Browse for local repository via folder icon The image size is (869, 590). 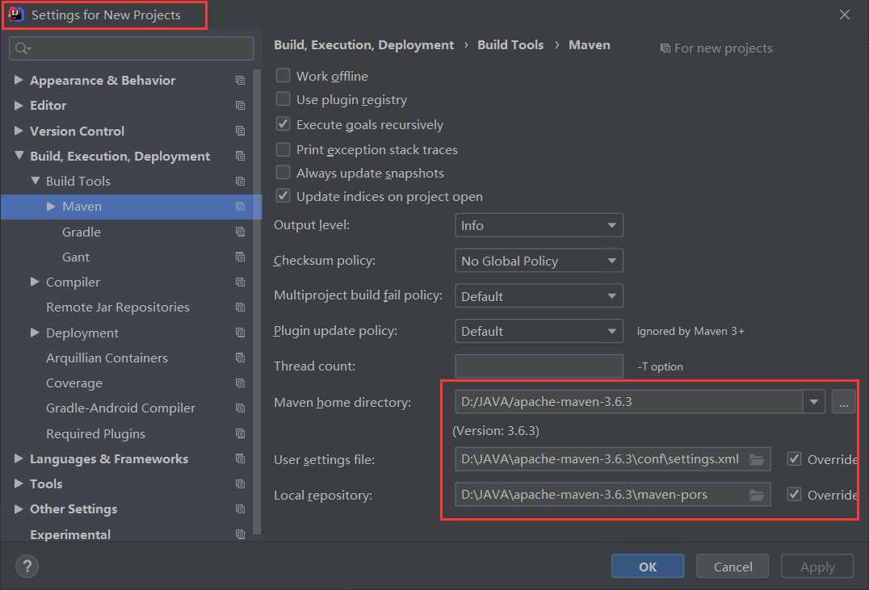757,495
